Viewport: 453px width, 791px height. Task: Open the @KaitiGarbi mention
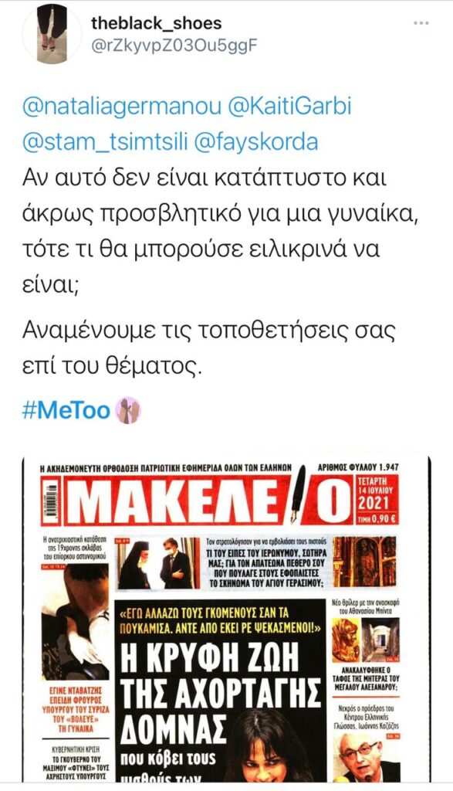tap(289, 107)
